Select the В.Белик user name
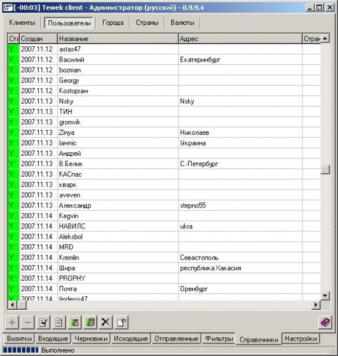Image resolution: width=338 pixels, height=356 pixels. click(x=71, y=164)
